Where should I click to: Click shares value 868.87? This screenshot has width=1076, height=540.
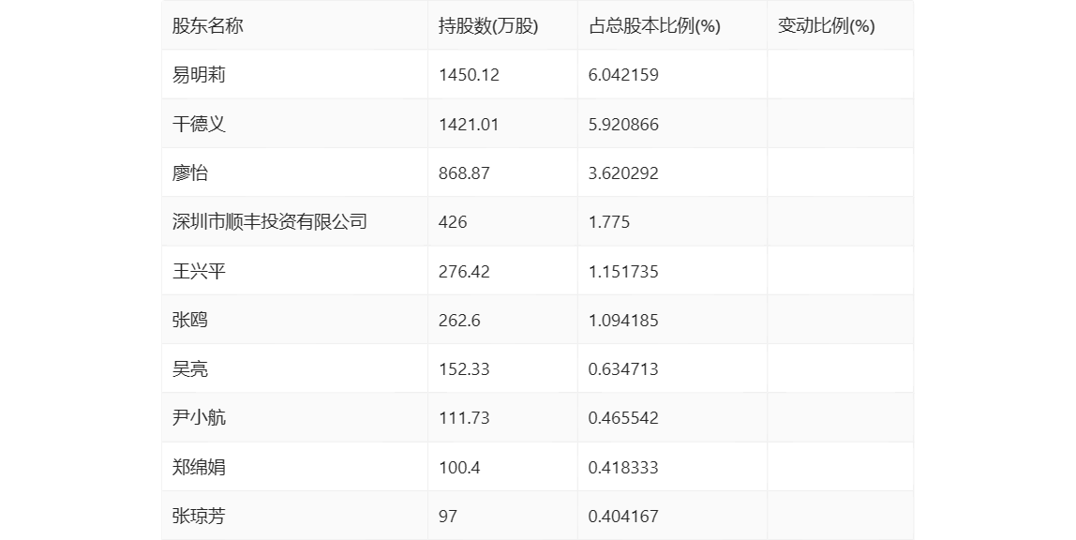[465, 172]
